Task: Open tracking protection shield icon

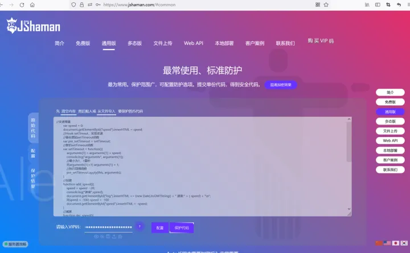Action: (x=73, y=5)
